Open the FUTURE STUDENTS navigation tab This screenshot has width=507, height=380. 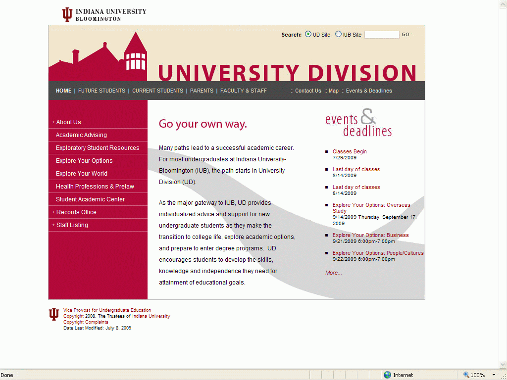point(101,91)
